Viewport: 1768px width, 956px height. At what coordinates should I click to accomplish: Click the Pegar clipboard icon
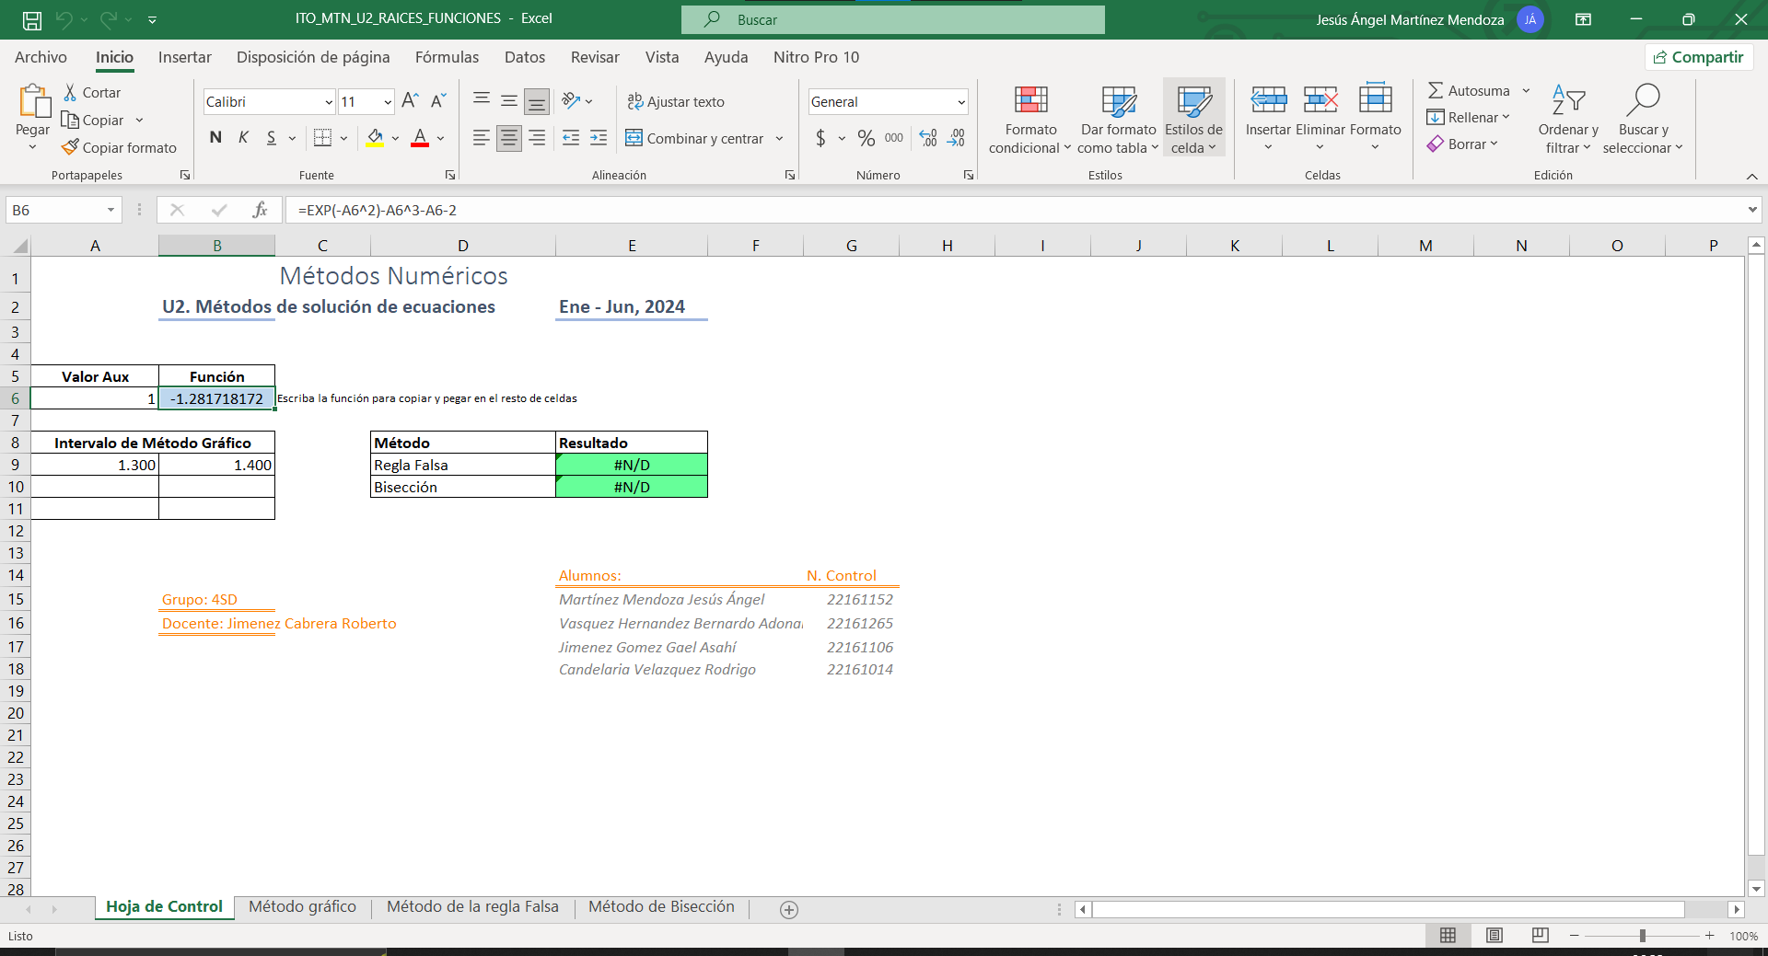tap(33, 101)
